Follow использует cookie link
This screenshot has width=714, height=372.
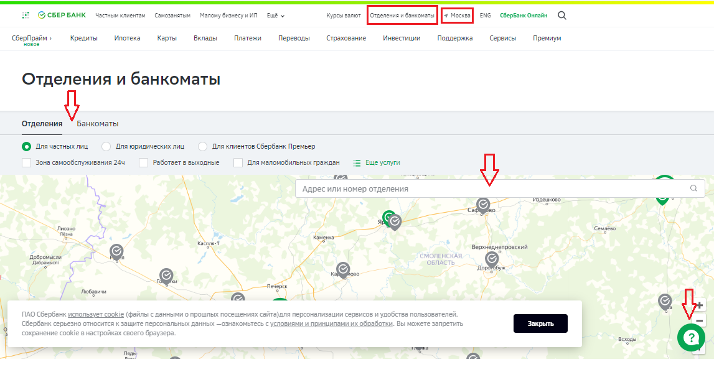96,314
